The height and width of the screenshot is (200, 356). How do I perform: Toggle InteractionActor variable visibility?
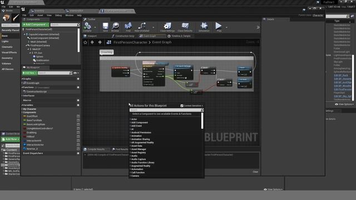[78, 144]
